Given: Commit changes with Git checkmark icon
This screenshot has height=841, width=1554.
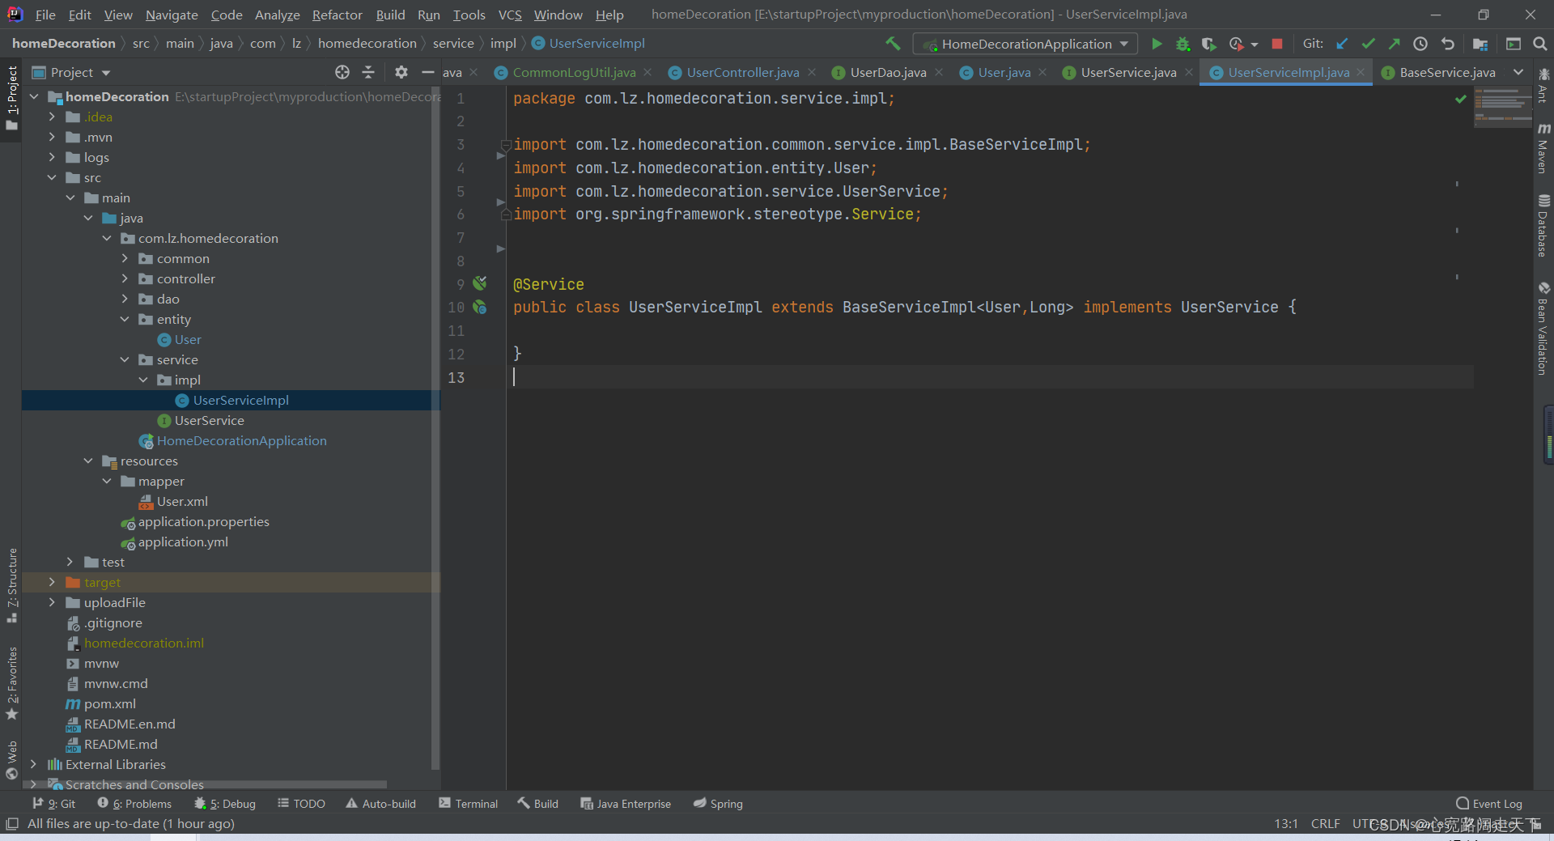Looking at the screenshot, I should coord(1368,44).
